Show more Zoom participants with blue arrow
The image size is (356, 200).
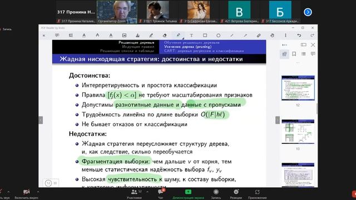click(x=308, y=12)
